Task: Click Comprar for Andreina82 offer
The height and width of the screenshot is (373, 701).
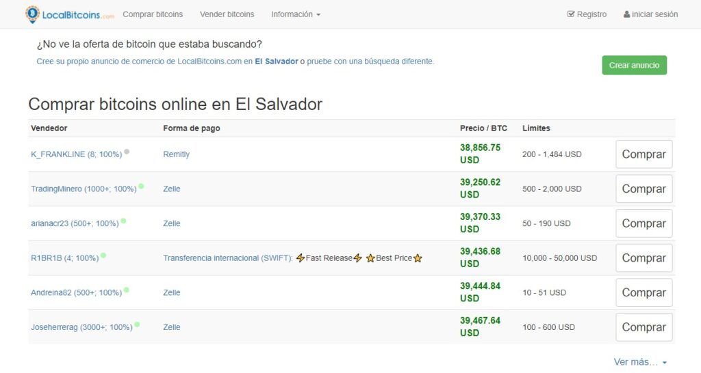Action: point(643,292)
